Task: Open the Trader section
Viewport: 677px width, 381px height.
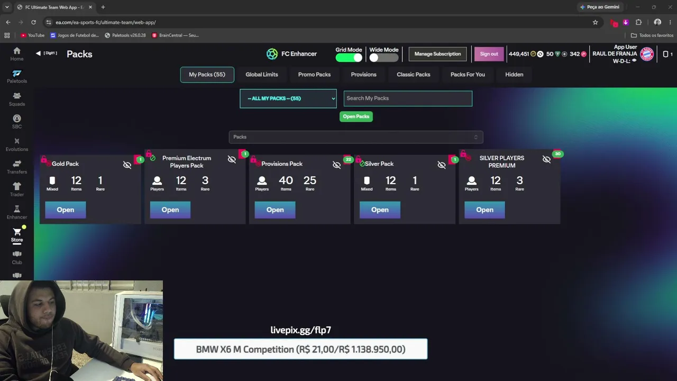Action: click(x=17, y=189)
